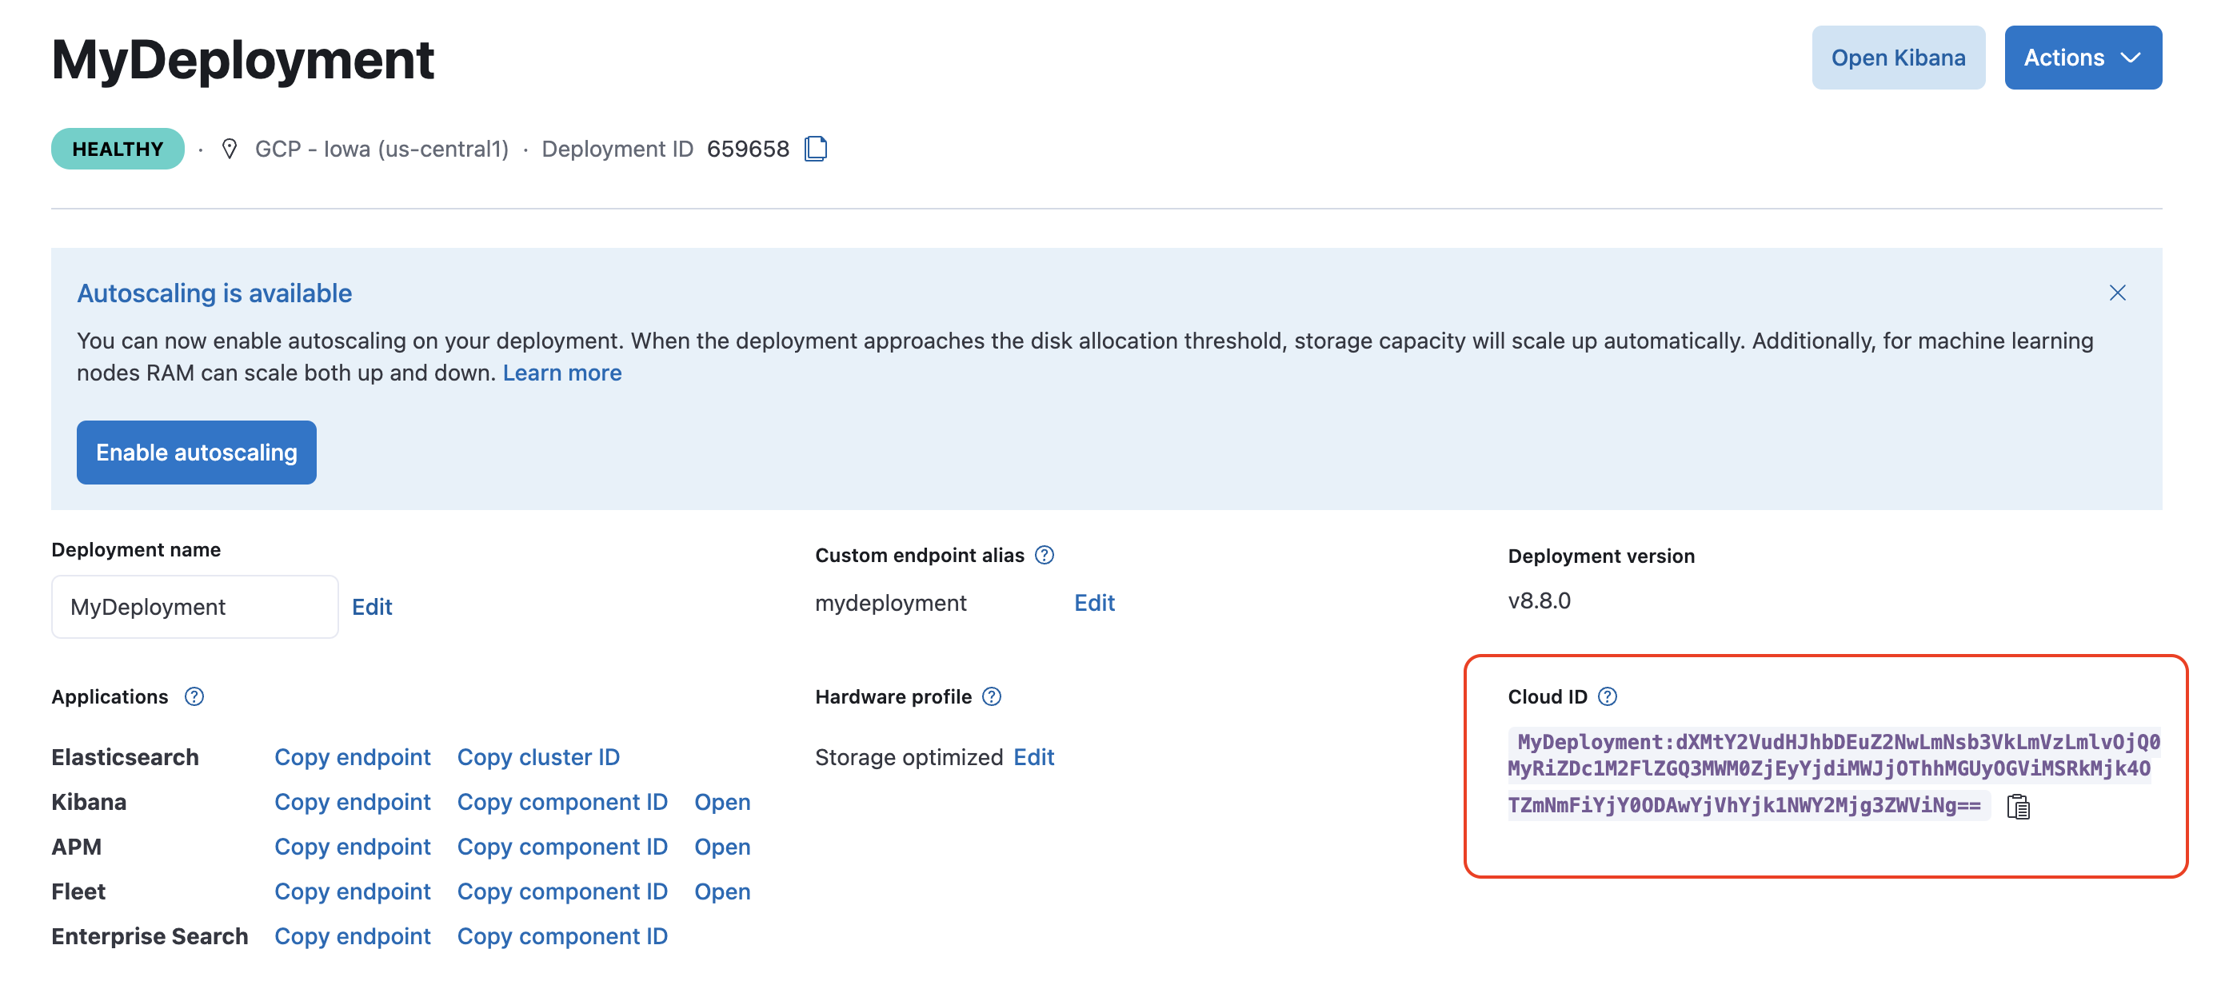Copy the Cloud ID using clipboard icon
This screenshot has width=2225, height=993.
pyautogui.click(x=2018, y=806)
